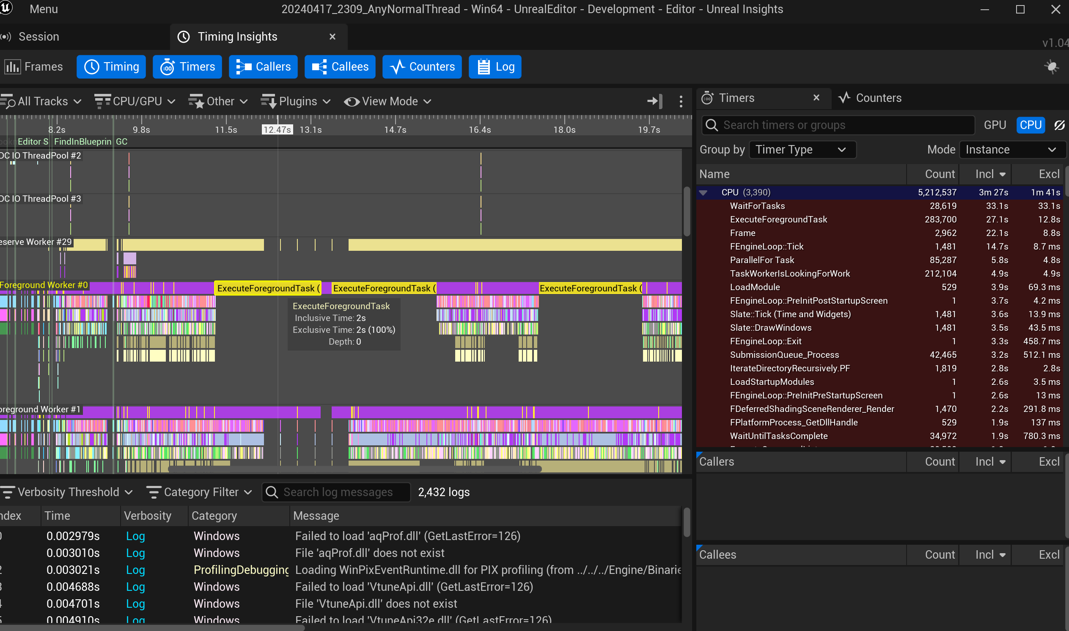Viewport: 1069px width, 631px height.
Task: Select first ExecuteForegroundTask event on Foreground Worker #0
Action: point(267,288)
